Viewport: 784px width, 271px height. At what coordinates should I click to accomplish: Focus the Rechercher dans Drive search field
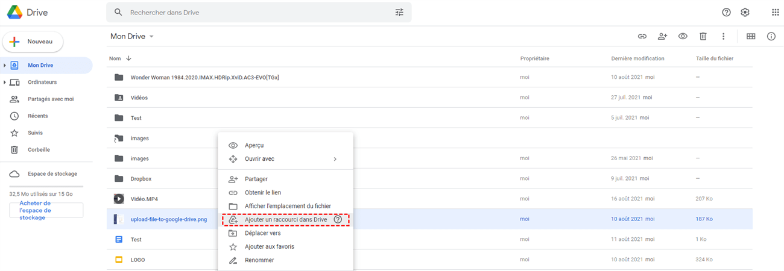coord(253,12)
